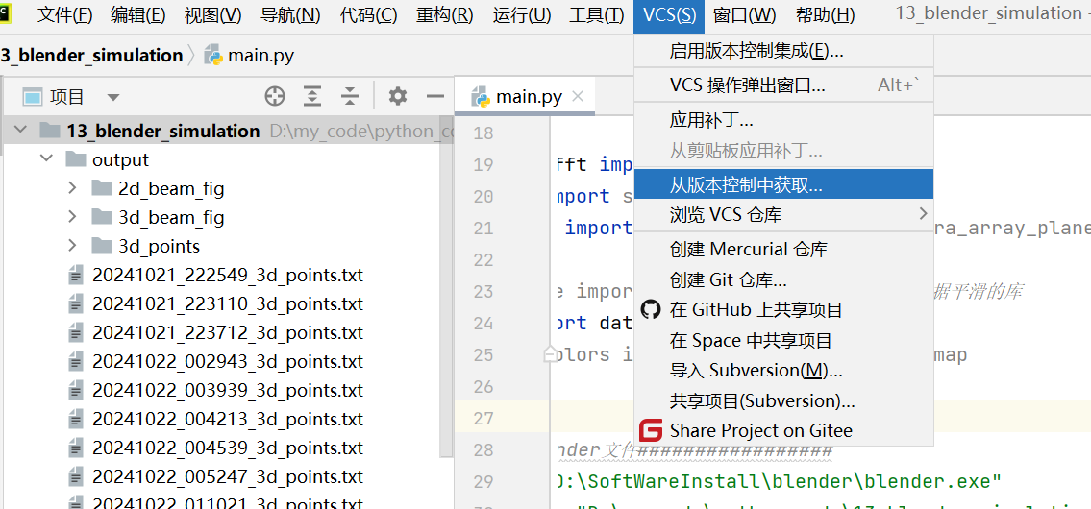Screen dimensions: 1091x509
Task: Expand the 3d_beam_fig folder
Action: (72, 218)
